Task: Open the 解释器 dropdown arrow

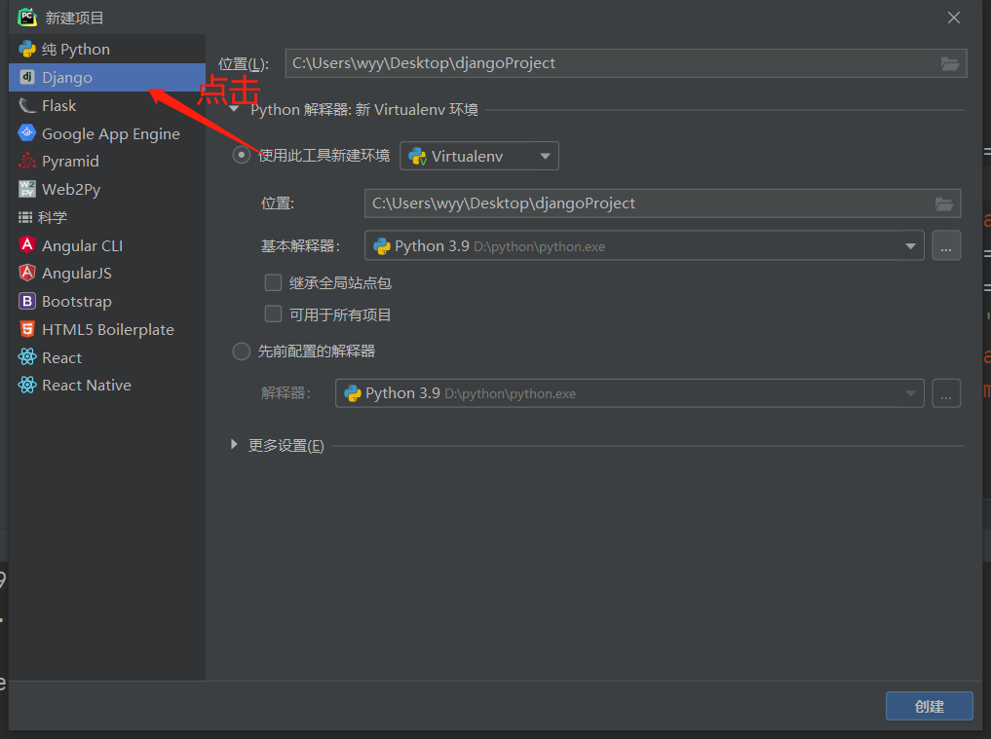Action: (x=910, y=393)
